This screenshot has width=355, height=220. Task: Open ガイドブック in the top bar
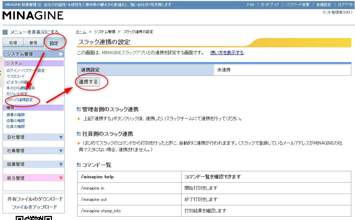[x=270, y=4]
